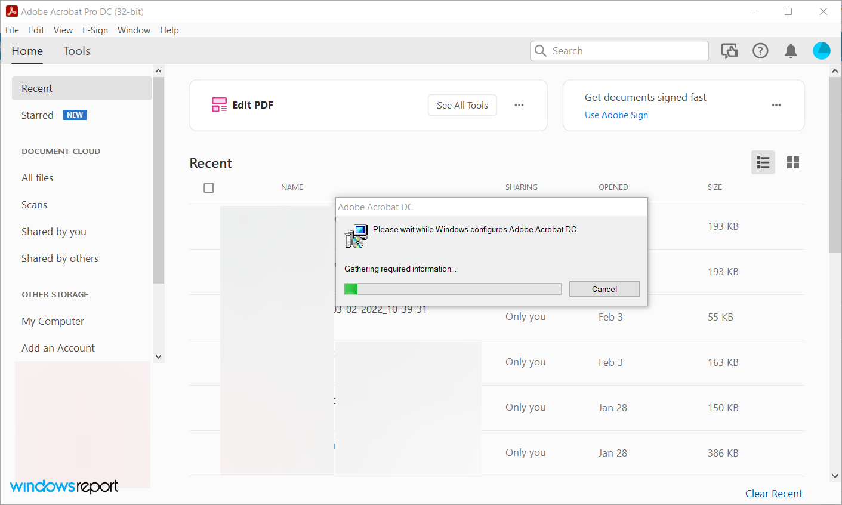Image resolution: width=842 pixels, height=505 pixels.
Task: Click the sidebar scroll down arrow
Action: click(158, 356)
